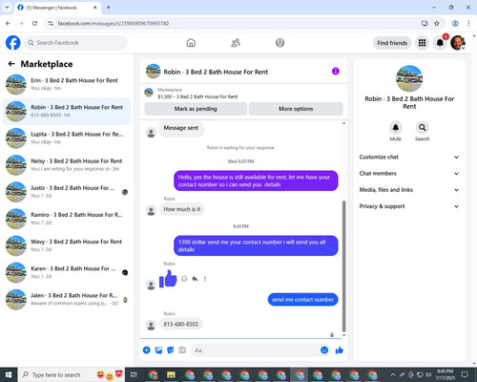This screenshot has width=477, height=382.
Task: Expand Customize chat section
Action: tap(409, 157)
